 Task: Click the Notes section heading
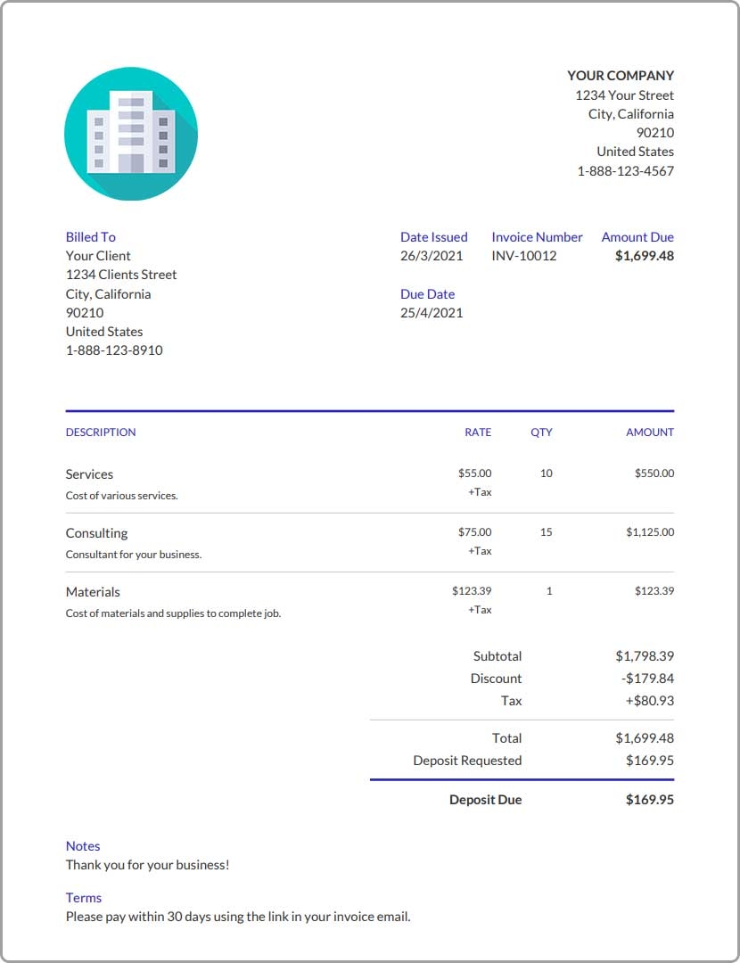(x=83, y=845)
